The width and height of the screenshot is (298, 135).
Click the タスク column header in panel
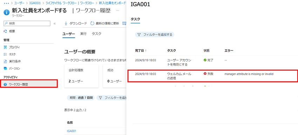tap(171, 51)
